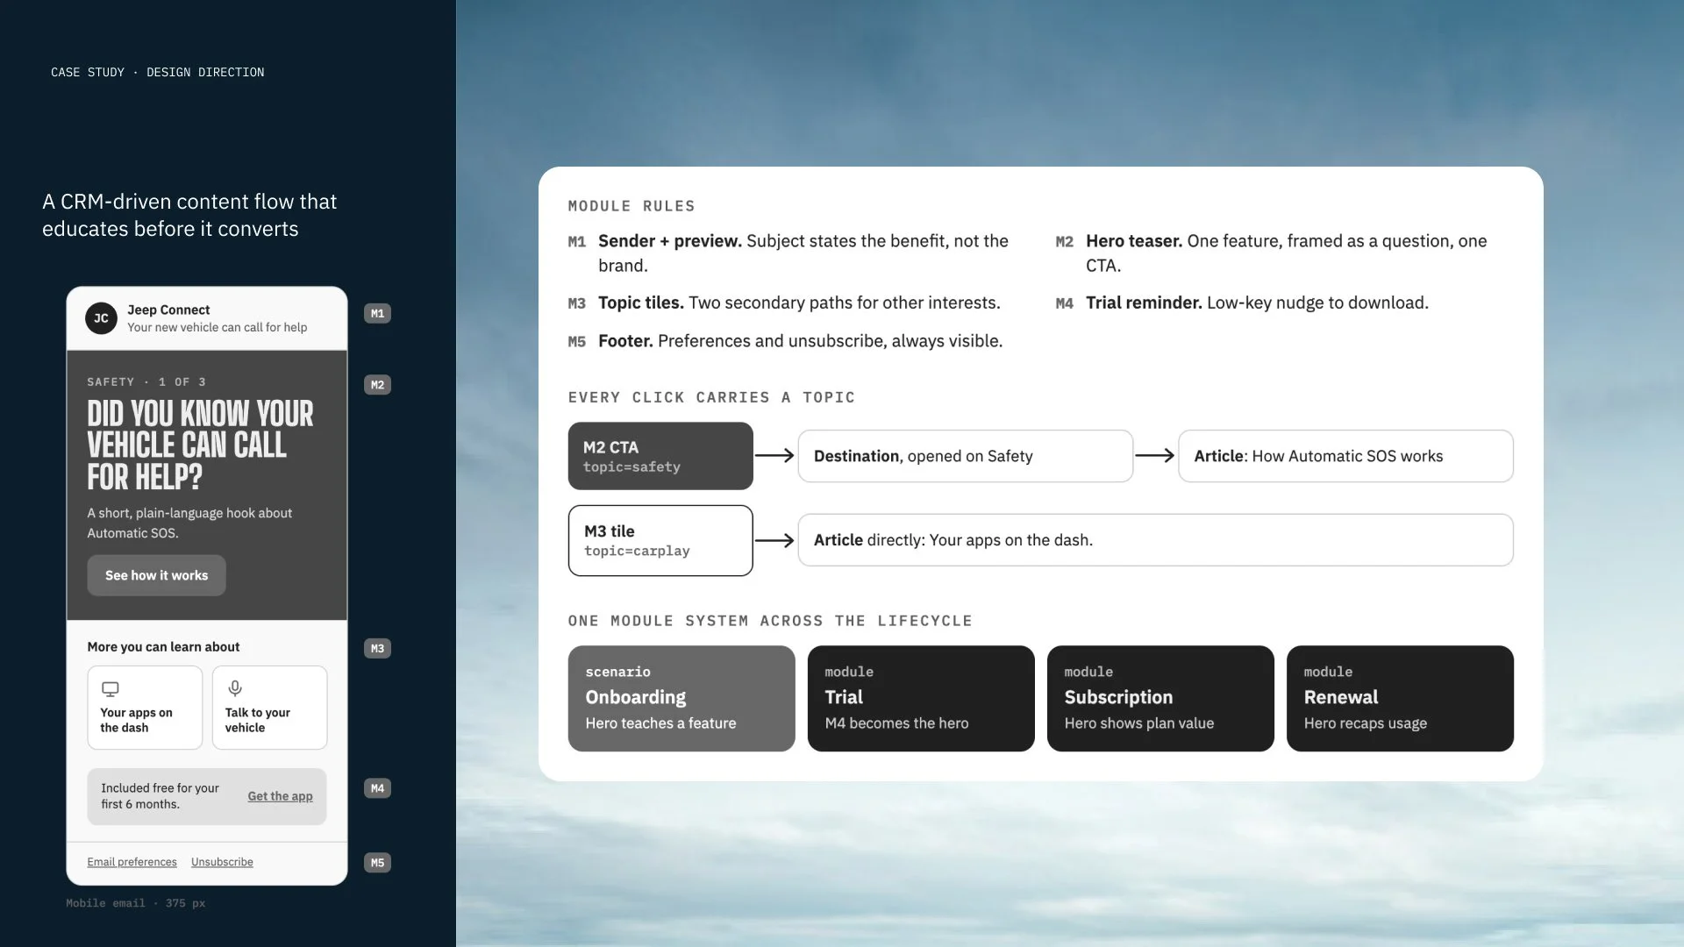Click the M2 'Hero teaser.' rule text
This screenshot has width=1684, height=947.
coord(1287,253)
